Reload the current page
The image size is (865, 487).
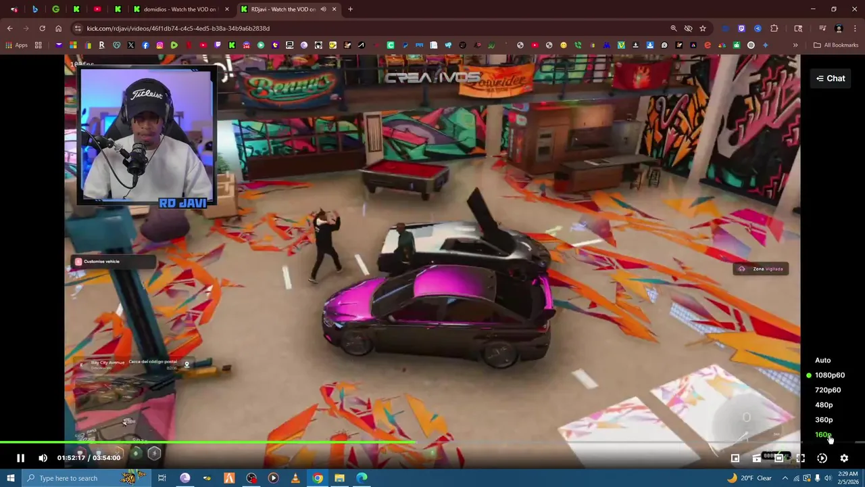(42, 28)
